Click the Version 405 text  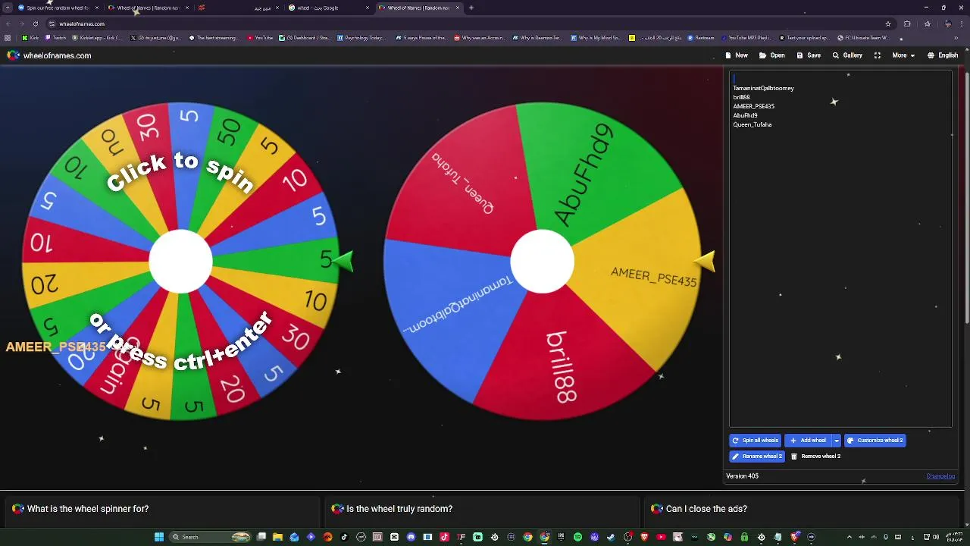(742, 476)
